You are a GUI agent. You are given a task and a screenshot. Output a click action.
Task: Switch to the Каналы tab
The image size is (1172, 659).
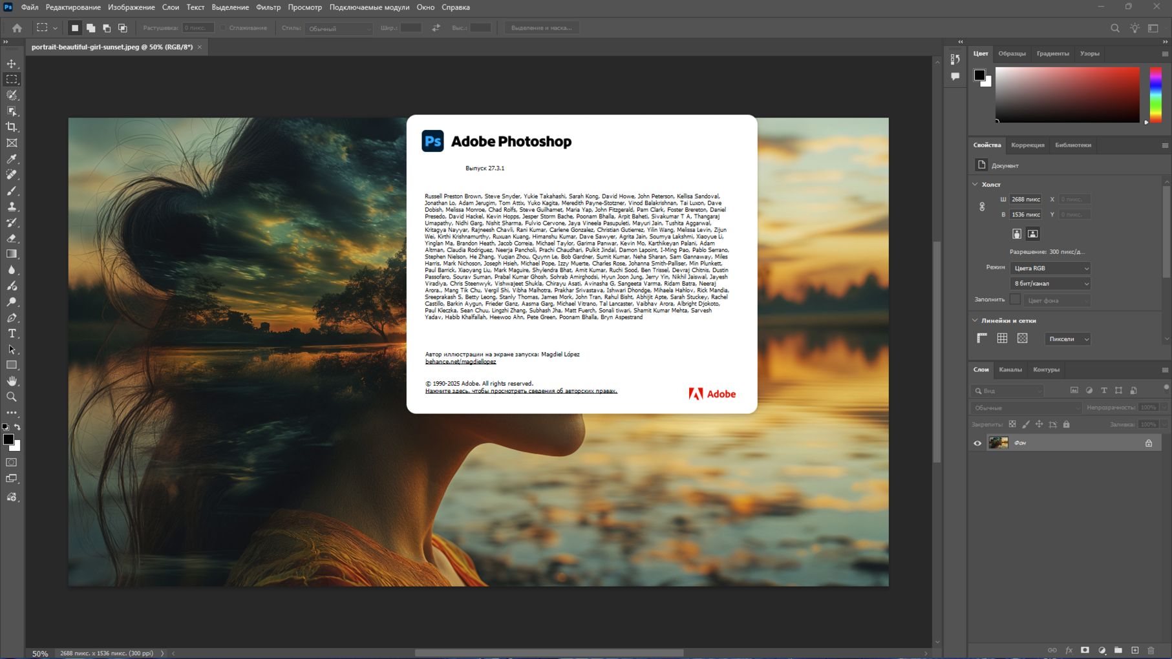(x=1010, y=370)
